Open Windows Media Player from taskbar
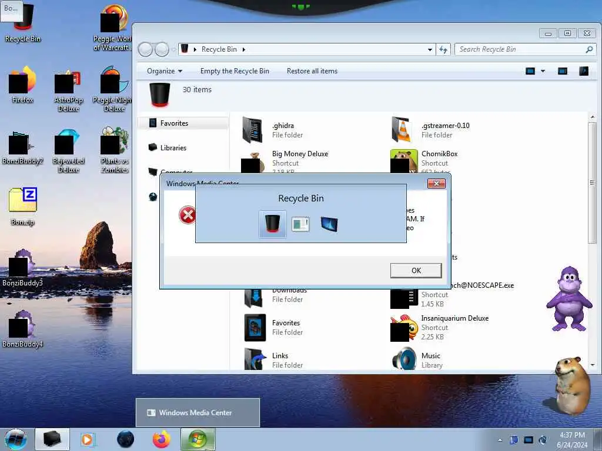602x451 pixels. coord(87,439)
